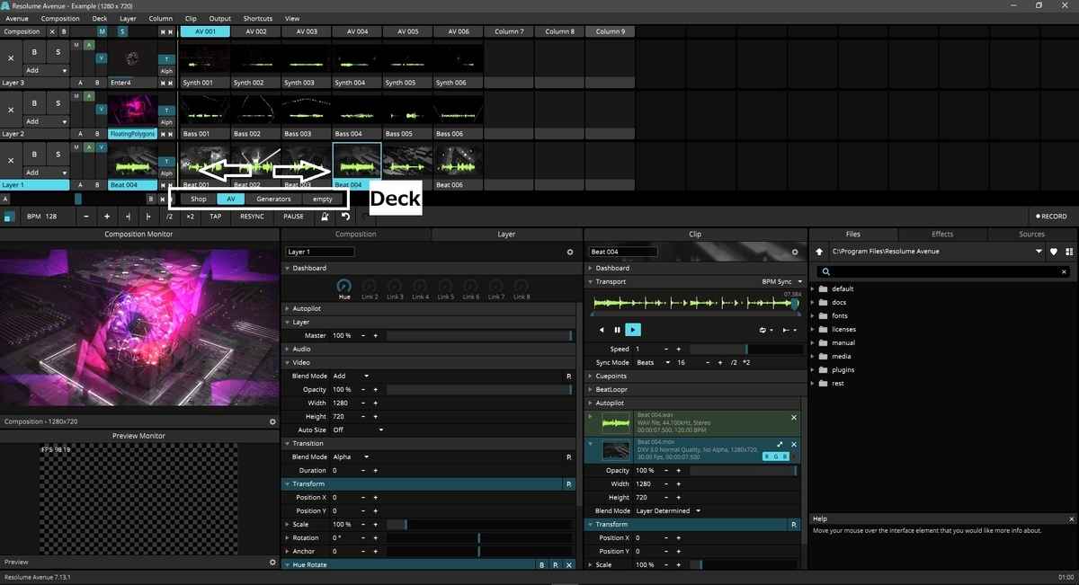Open Beat 004 clip panel settings gear

[795, 253]
